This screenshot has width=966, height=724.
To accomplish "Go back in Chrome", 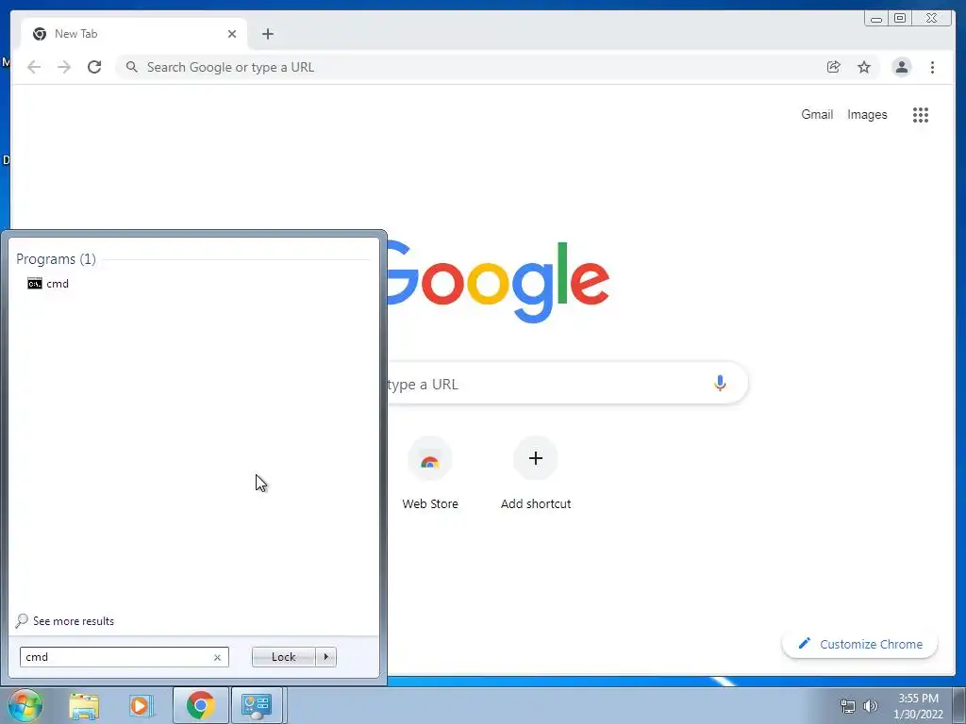I will (34, 67).
